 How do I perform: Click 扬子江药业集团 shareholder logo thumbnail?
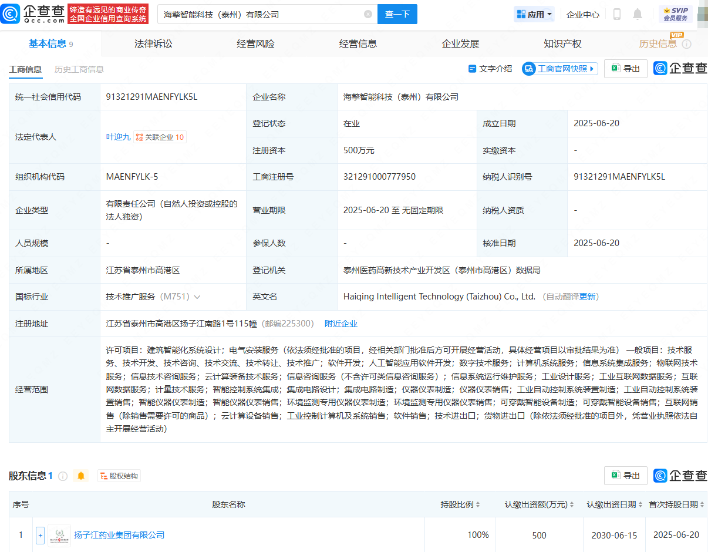[59, 535]
